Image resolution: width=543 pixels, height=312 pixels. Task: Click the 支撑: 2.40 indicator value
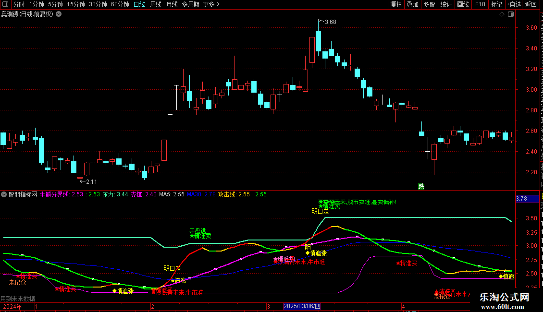click(143, 194)
